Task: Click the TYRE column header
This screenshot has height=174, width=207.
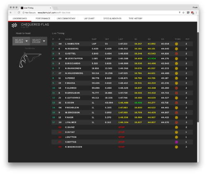Action: [178, 39]
